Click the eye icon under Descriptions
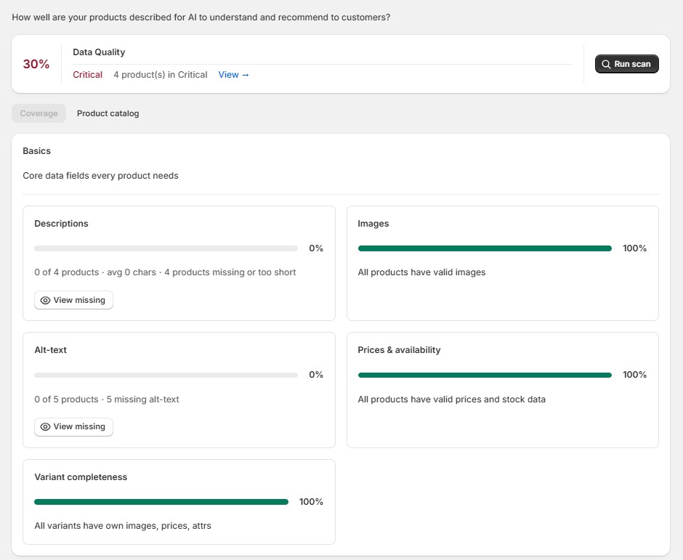This screenshot has width=683, height=560. (45, 301)
